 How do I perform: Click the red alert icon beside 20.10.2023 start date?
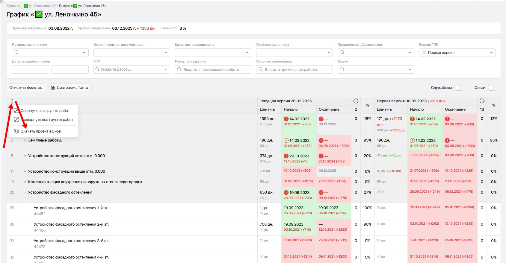286,156
